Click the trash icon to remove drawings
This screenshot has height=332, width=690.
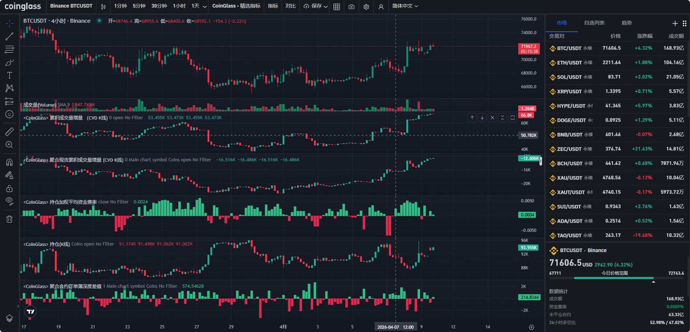[x=9, y=219]
